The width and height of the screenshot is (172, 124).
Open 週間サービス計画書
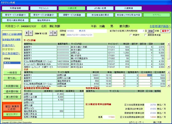click(72, 15)
